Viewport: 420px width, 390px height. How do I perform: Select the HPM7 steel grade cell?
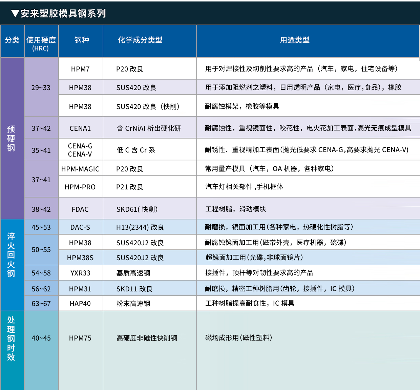point(80,69)
